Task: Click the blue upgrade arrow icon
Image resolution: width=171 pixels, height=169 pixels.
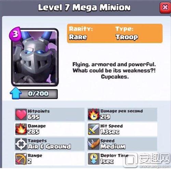Action: (15, 93)
